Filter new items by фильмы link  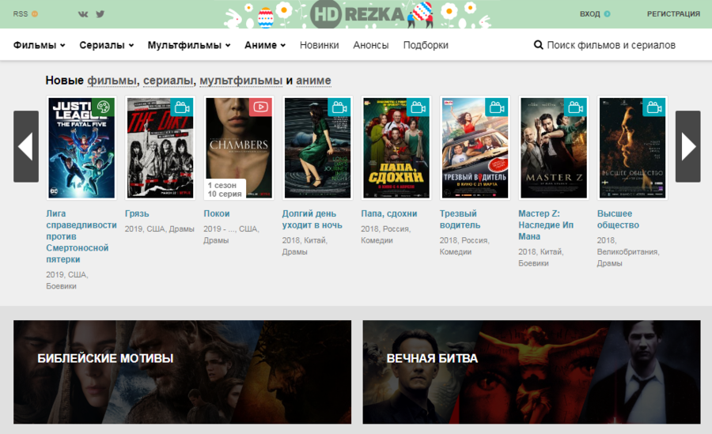(112, 81)
